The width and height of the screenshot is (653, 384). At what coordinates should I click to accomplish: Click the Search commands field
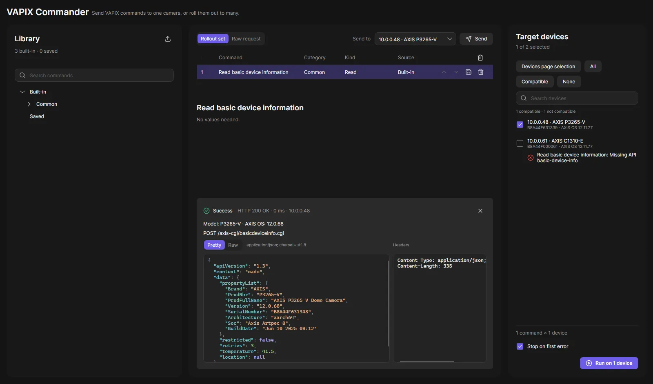pos(94,75)
